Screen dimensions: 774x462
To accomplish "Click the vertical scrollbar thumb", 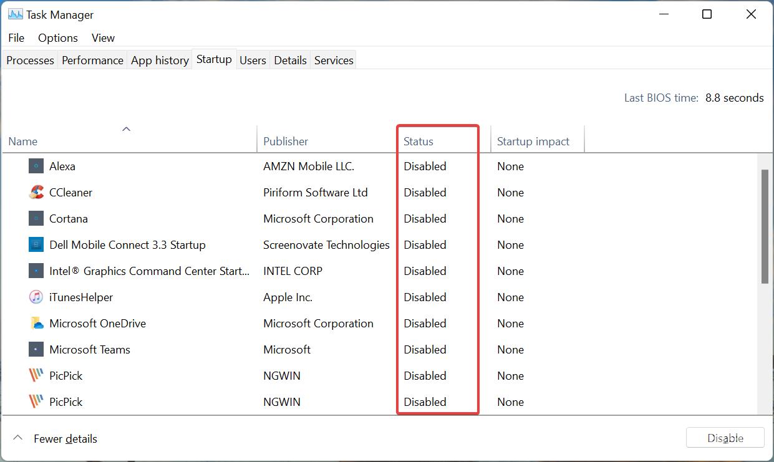I will point(765,226).
